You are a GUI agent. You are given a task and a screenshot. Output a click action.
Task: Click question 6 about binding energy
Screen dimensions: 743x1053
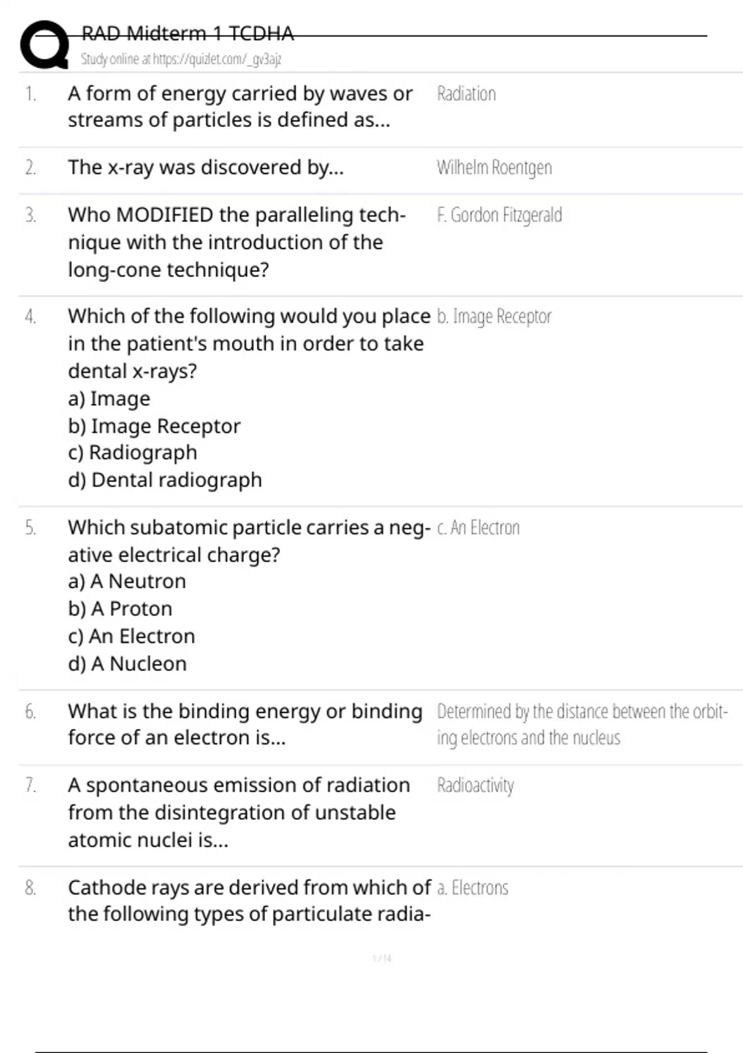pyautogui.click(x=245, y=724)
